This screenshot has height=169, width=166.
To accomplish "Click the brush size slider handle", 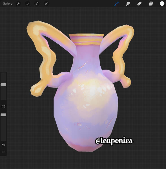I will point(3,84).
